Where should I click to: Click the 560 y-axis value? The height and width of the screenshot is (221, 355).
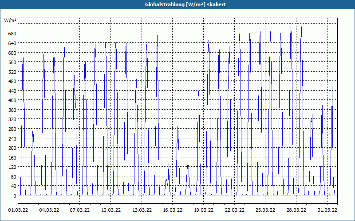[12, 62]
